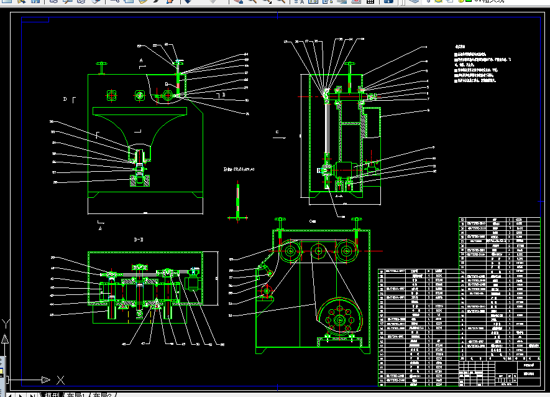Select the B放大 scale annotation text
The width and height of the screenshot is (550, 397).
point(239,169)
